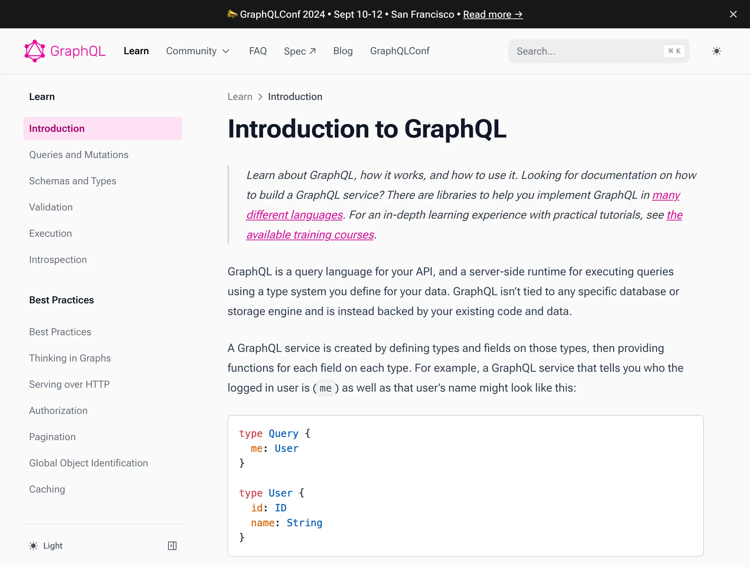
Task: Click the megaphone icon in the banner
Action: click(233, 14)
